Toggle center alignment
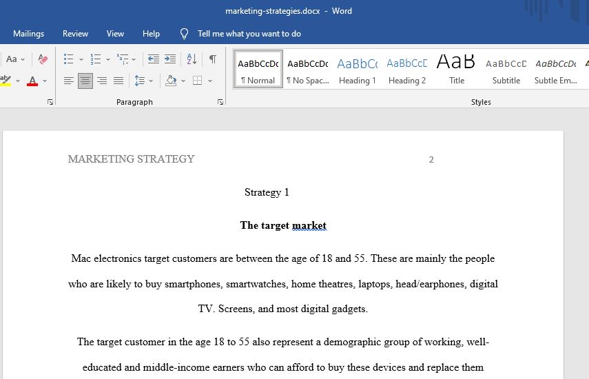This screenshot has height=379, width=589. 85,81
